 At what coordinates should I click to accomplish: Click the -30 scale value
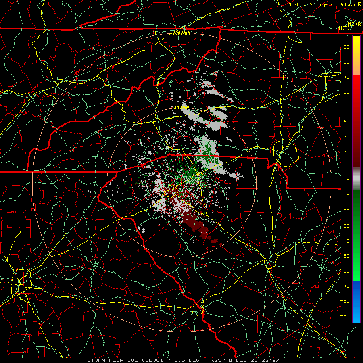click(x=345, y=226)
